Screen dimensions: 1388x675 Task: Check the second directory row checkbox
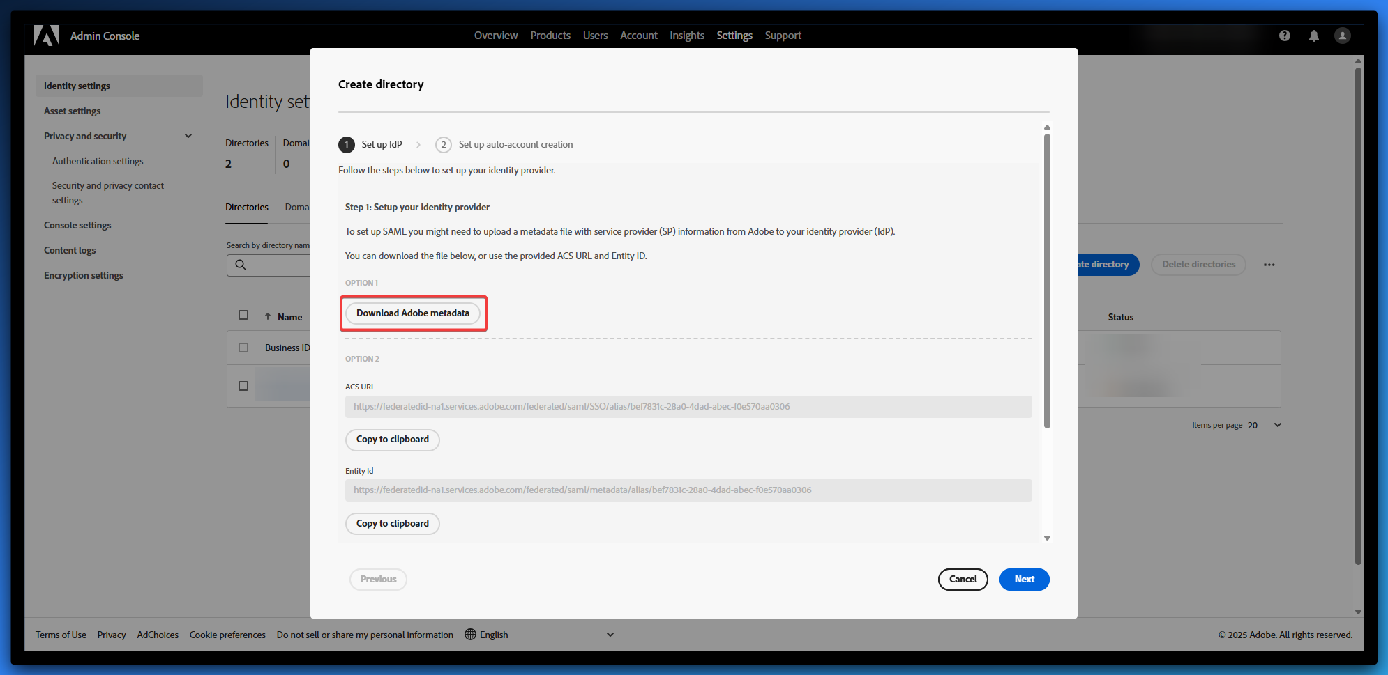click(243, 386)
